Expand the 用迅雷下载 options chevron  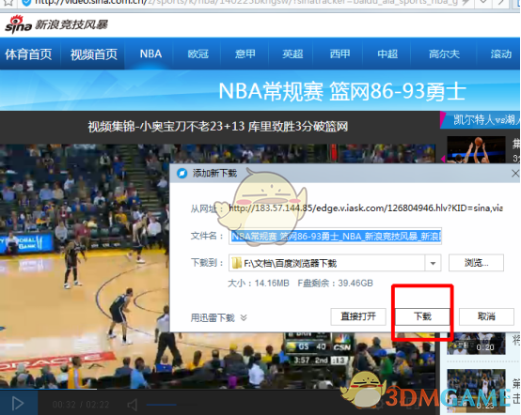244,317
